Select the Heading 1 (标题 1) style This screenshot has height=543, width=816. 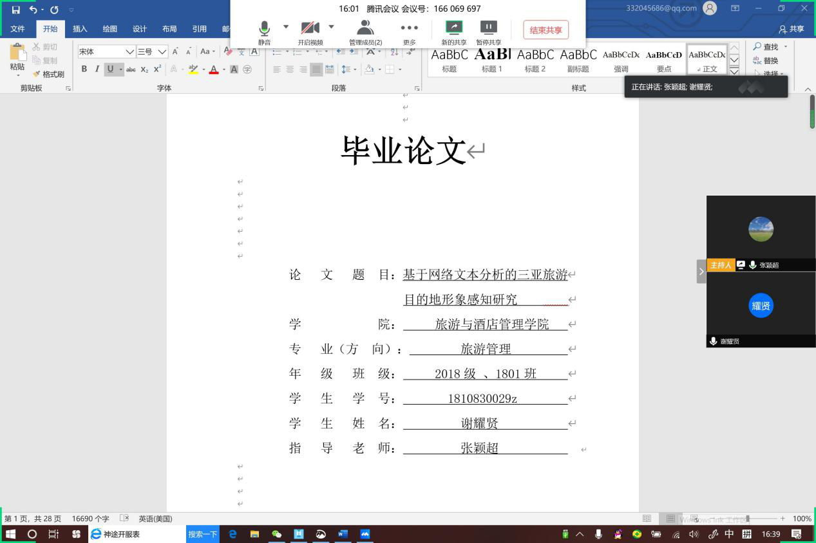[x=492, y=59]
